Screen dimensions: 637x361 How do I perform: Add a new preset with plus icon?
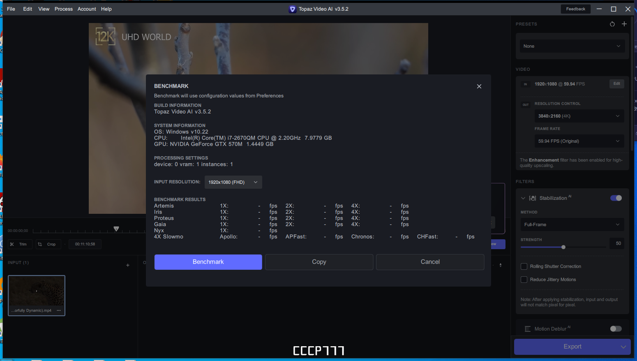click(624, 24)
